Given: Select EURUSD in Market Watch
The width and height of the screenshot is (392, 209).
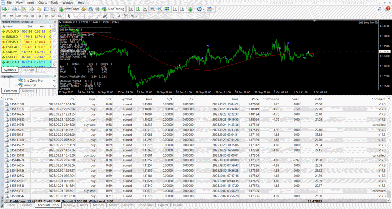Looking at the screenshot, I should [12, 37].
